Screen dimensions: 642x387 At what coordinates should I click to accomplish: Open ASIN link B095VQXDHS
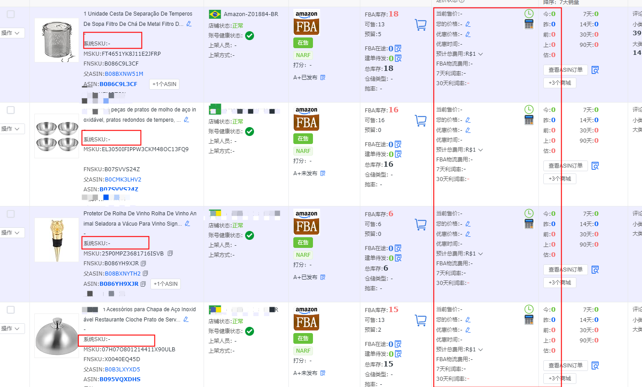click(120, 379)
